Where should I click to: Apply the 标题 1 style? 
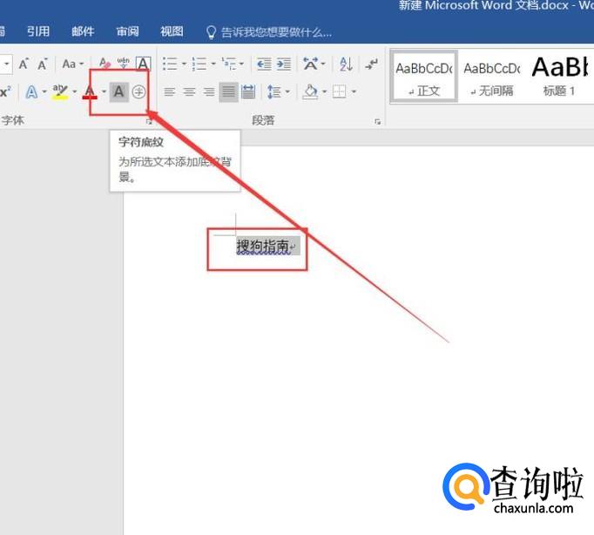559,77
